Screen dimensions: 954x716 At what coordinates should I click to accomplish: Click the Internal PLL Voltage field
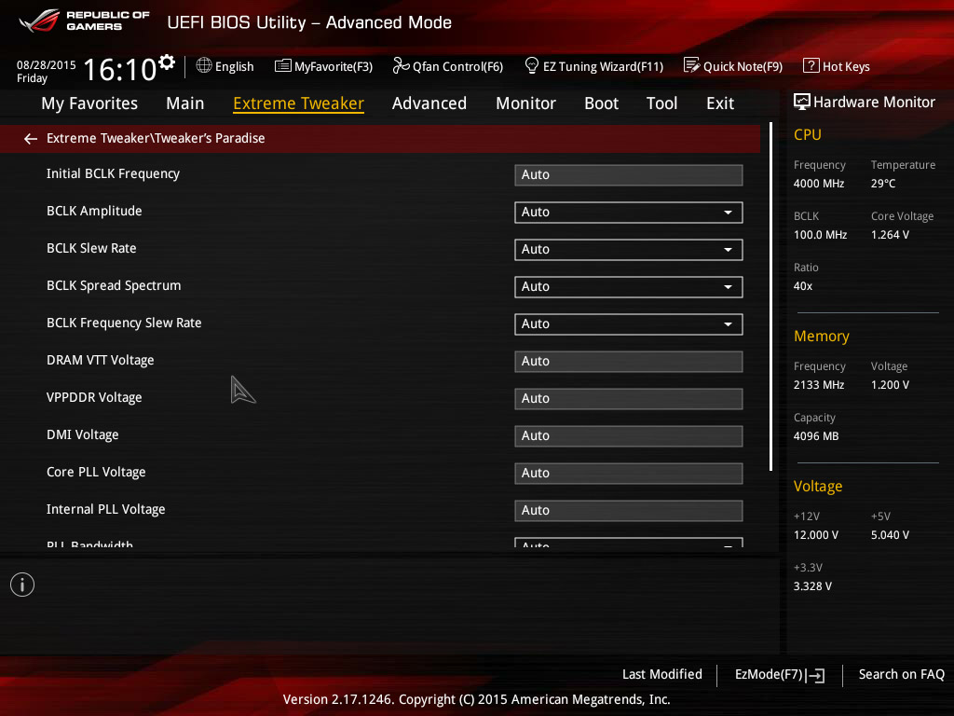pos(629,510)
